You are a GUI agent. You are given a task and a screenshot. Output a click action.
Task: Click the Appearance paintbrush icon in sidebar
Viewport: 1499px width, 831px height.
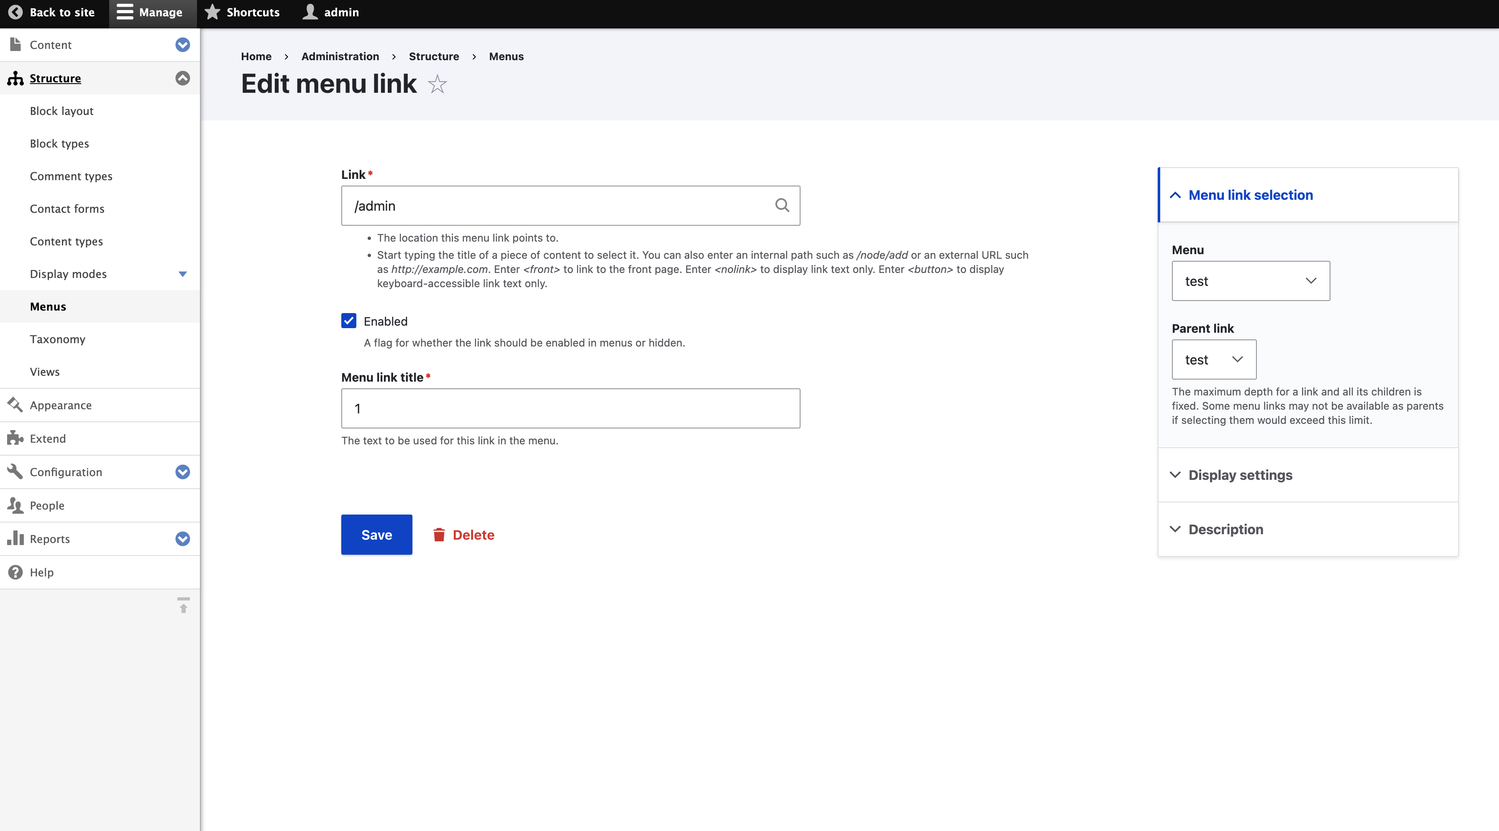point(15,405)
